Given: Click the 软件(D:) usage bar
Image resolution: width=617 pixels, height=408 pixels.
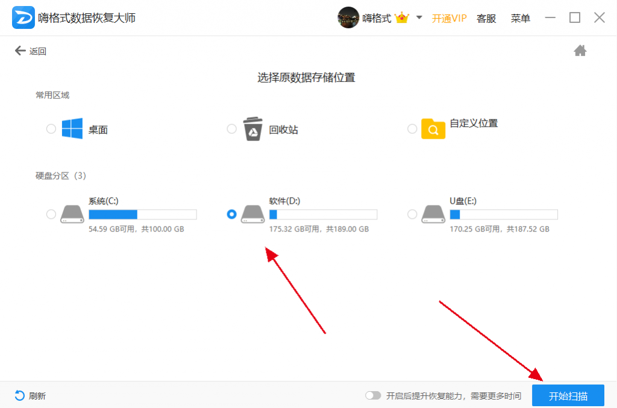Looking at the screenshot, I should 323,215.
